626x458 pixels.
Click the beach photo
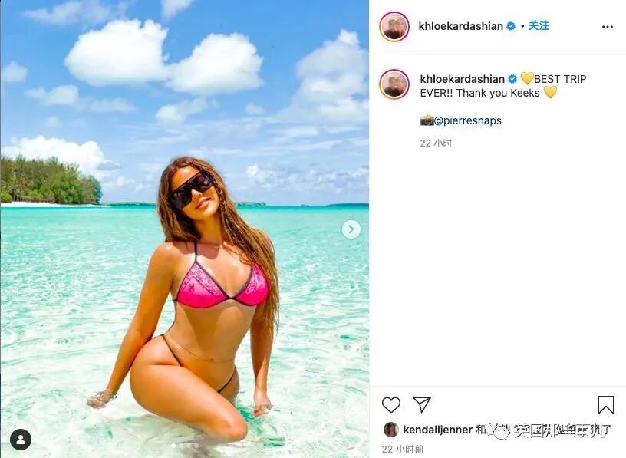point(184,229)
